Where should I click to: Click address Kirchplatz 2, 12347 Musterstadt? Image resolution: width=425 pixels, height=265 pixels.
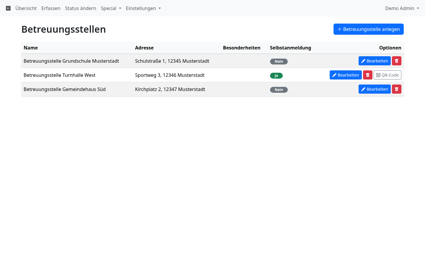[x=170, y=89]
